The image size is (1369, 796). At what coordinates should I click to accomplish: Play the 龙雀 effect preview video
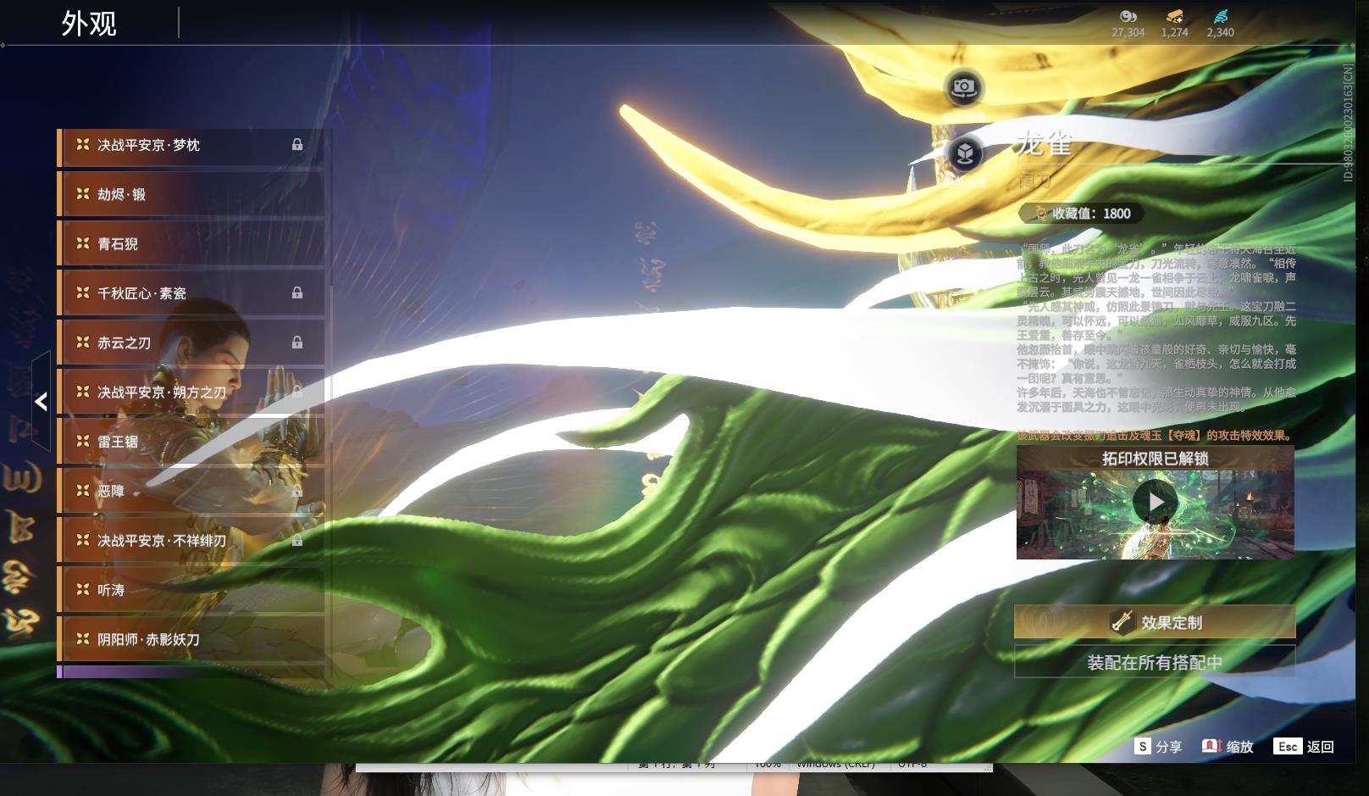(x=1156, y=502)
